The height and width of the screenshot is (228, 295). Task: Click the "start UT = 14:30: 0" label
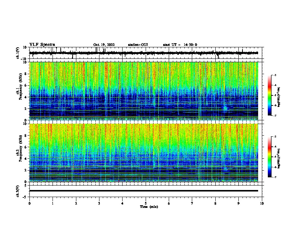coord(180,45)
